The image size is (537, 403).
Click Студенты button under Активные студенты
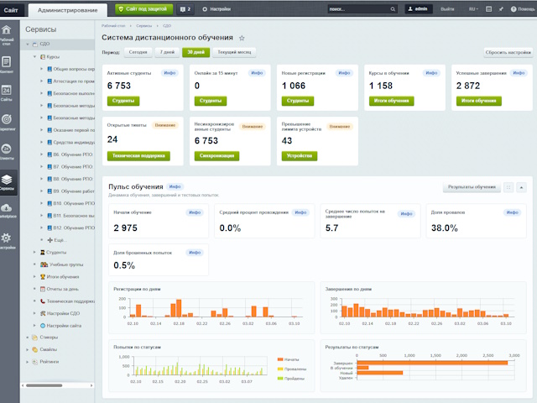[123, 101]
